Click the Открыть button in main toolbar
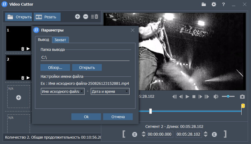This screenshot has width=251, height=144. [x=19, y=17]
